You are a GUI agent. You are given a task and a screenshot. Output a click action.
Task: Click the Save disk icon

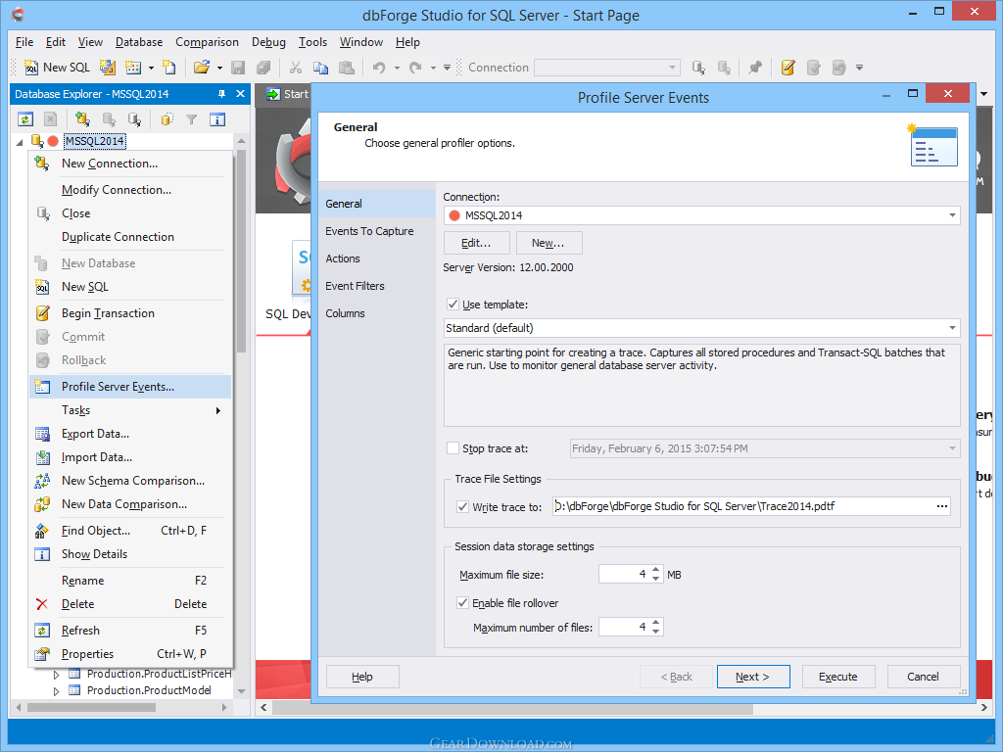pos(238,68)
